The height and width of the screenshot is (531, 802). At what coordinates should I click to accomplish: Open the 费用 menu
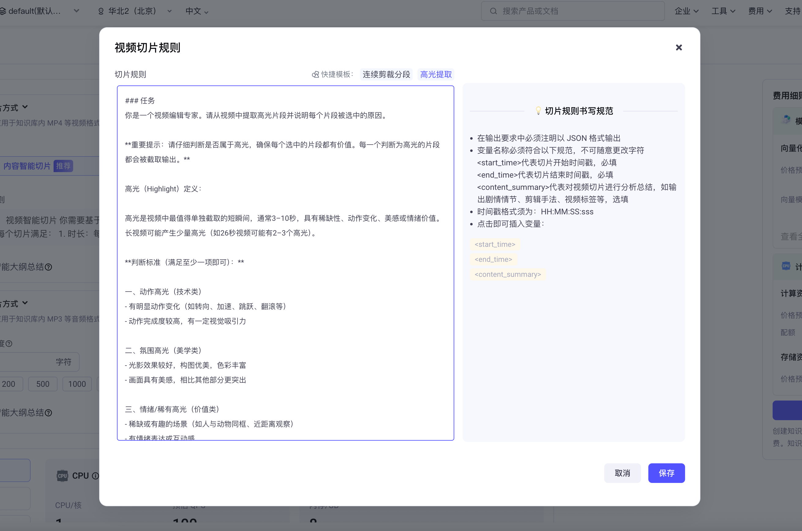760,11
